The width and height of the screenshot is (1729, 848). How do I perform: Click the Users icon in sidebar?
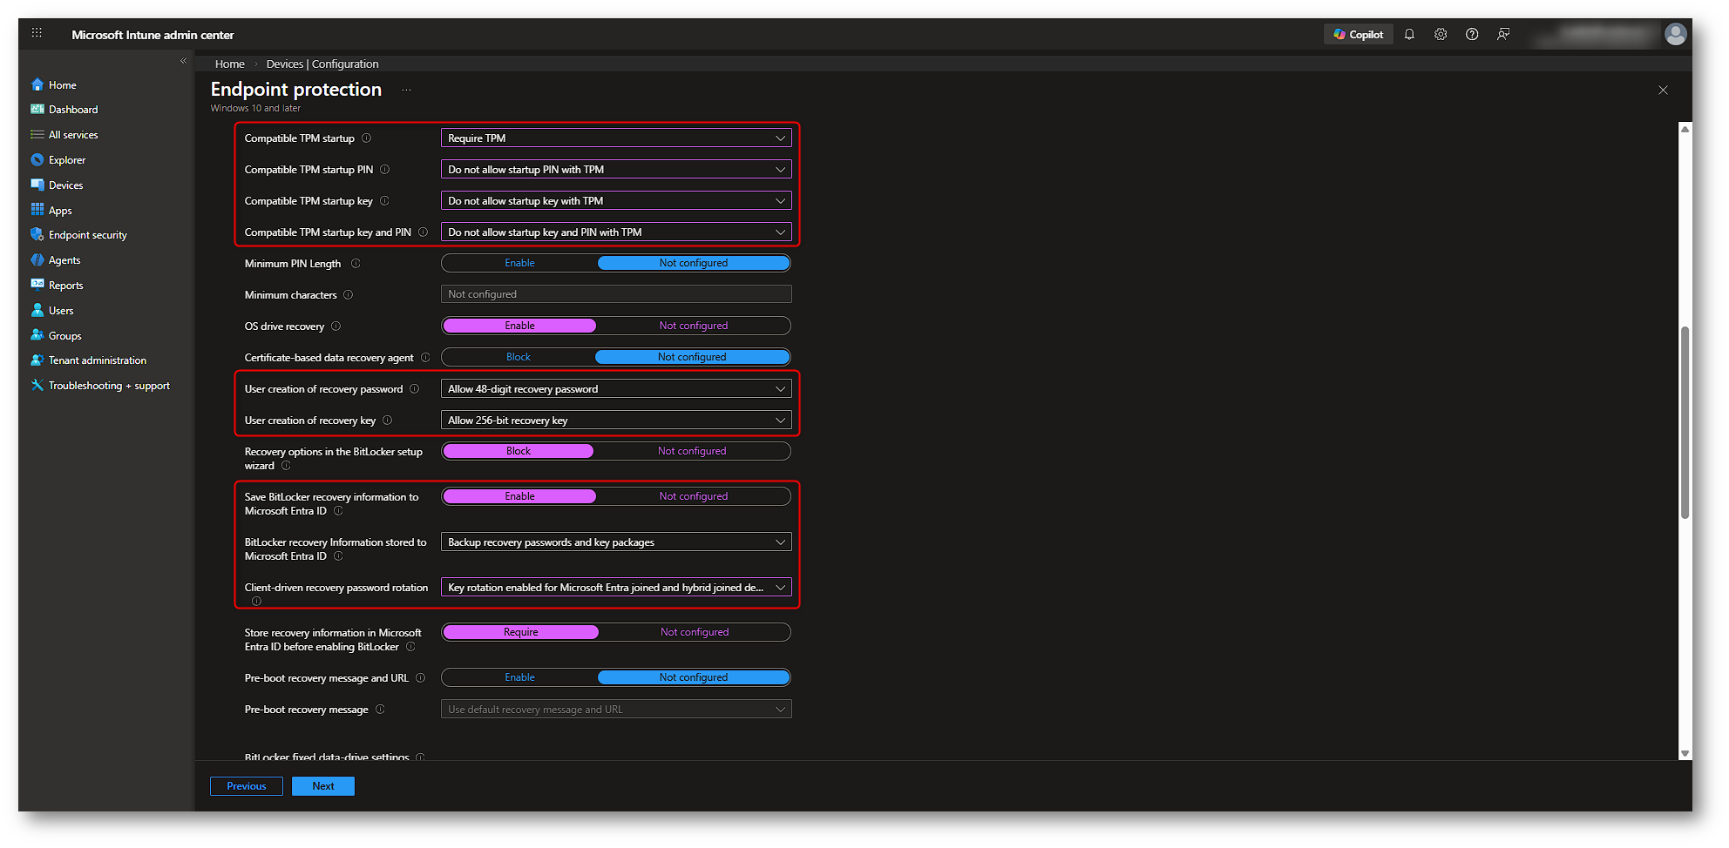click(37, 310)
